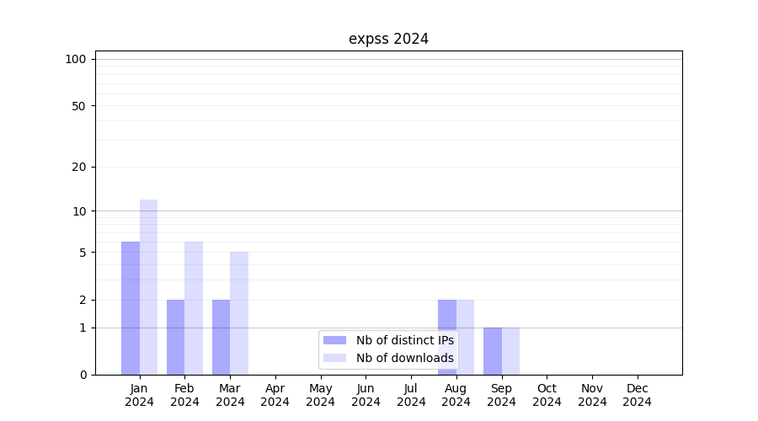758x421 pixels.
Task: Click the 'Nb of distinct IPs' legend swatch
Action: point(334,340)
